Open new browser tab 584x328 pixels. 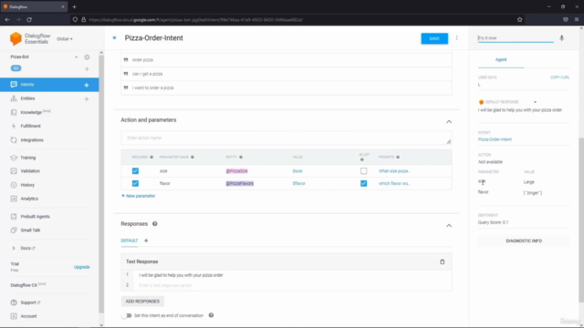(74, 6)
